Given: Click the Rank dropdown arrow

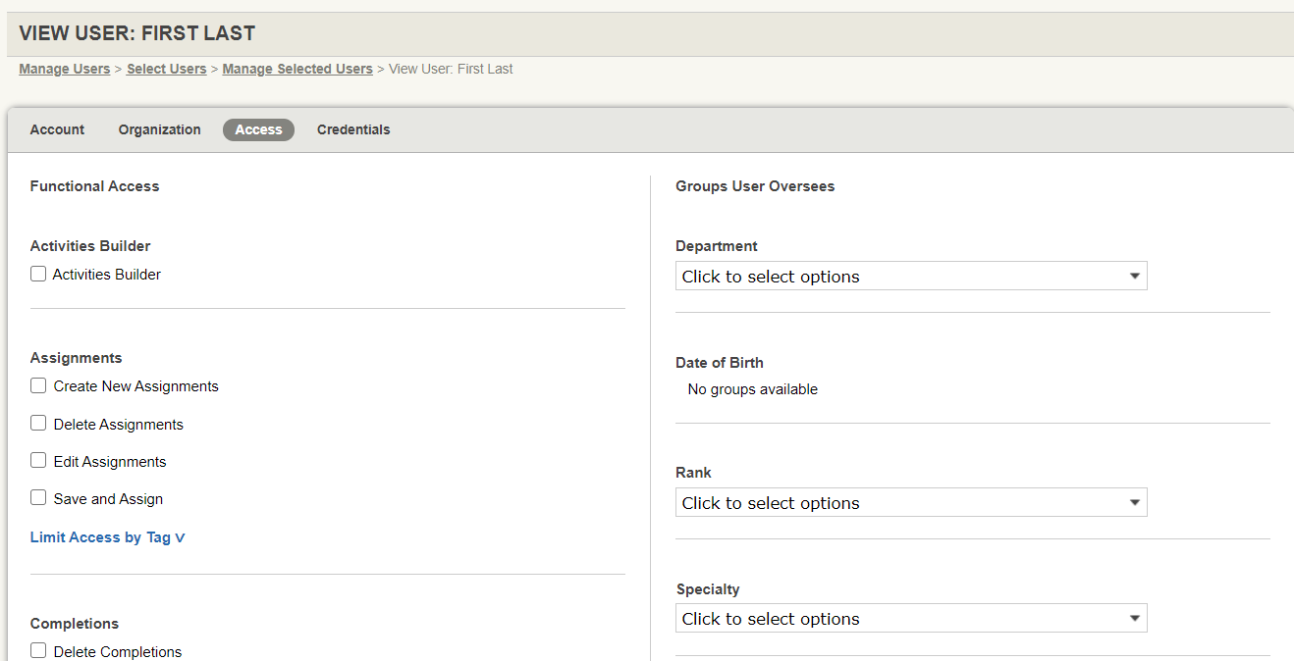Looking at the screenshot, I should (x=1135, y=503).
